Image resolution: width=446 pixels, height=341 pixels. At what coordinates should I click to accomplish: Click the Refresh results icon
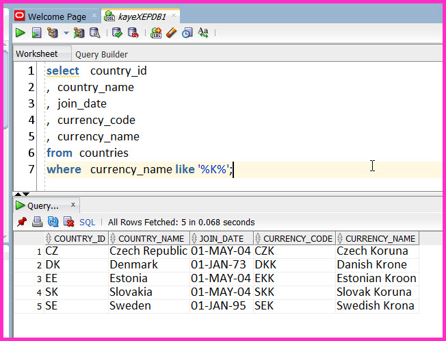coord(53,222)
